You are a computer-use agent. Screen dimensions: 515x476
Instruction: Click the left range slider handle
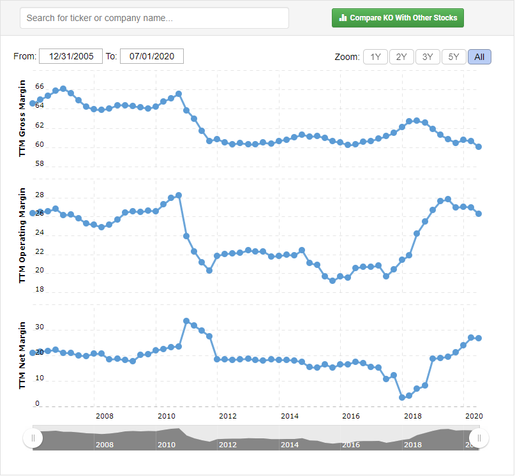click(33, 438)
